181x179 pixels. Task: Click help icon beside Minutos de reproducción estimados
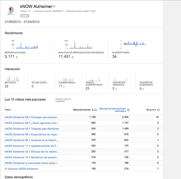pyautogui.click(x=128, y=110)
